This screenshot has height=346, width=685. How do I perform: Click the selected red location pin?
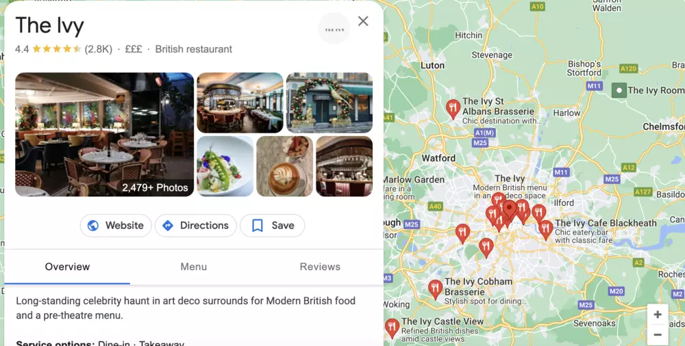click(510, 209)
